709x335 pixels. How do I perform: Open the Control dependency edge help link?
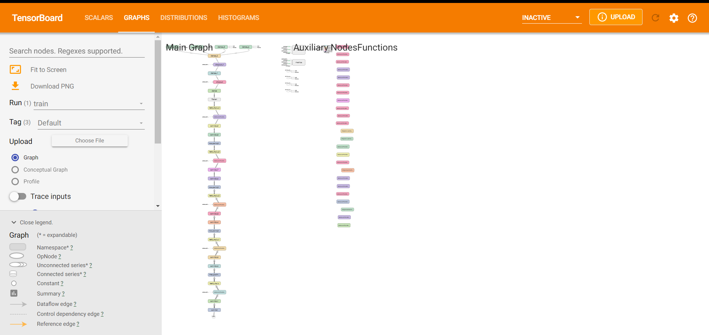pos(102,314)
